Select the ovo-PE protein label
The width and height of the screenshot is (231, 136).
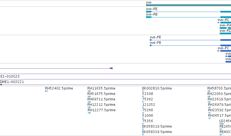(x=156, y=37)
